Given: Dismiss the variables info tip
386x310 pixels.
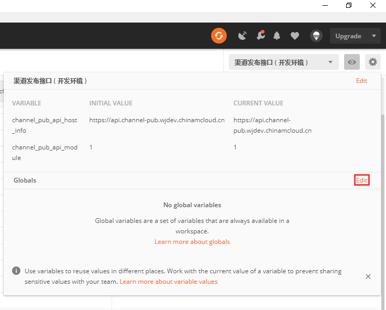Looking at the screenshot, I should (x=368, y=276).
